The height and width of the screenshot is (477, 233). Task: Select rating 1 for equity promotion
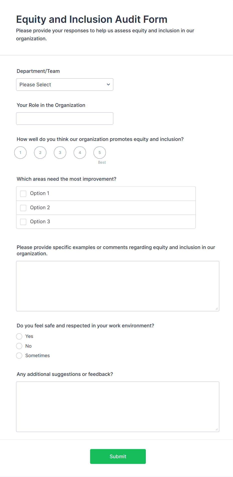pos(20,153)
